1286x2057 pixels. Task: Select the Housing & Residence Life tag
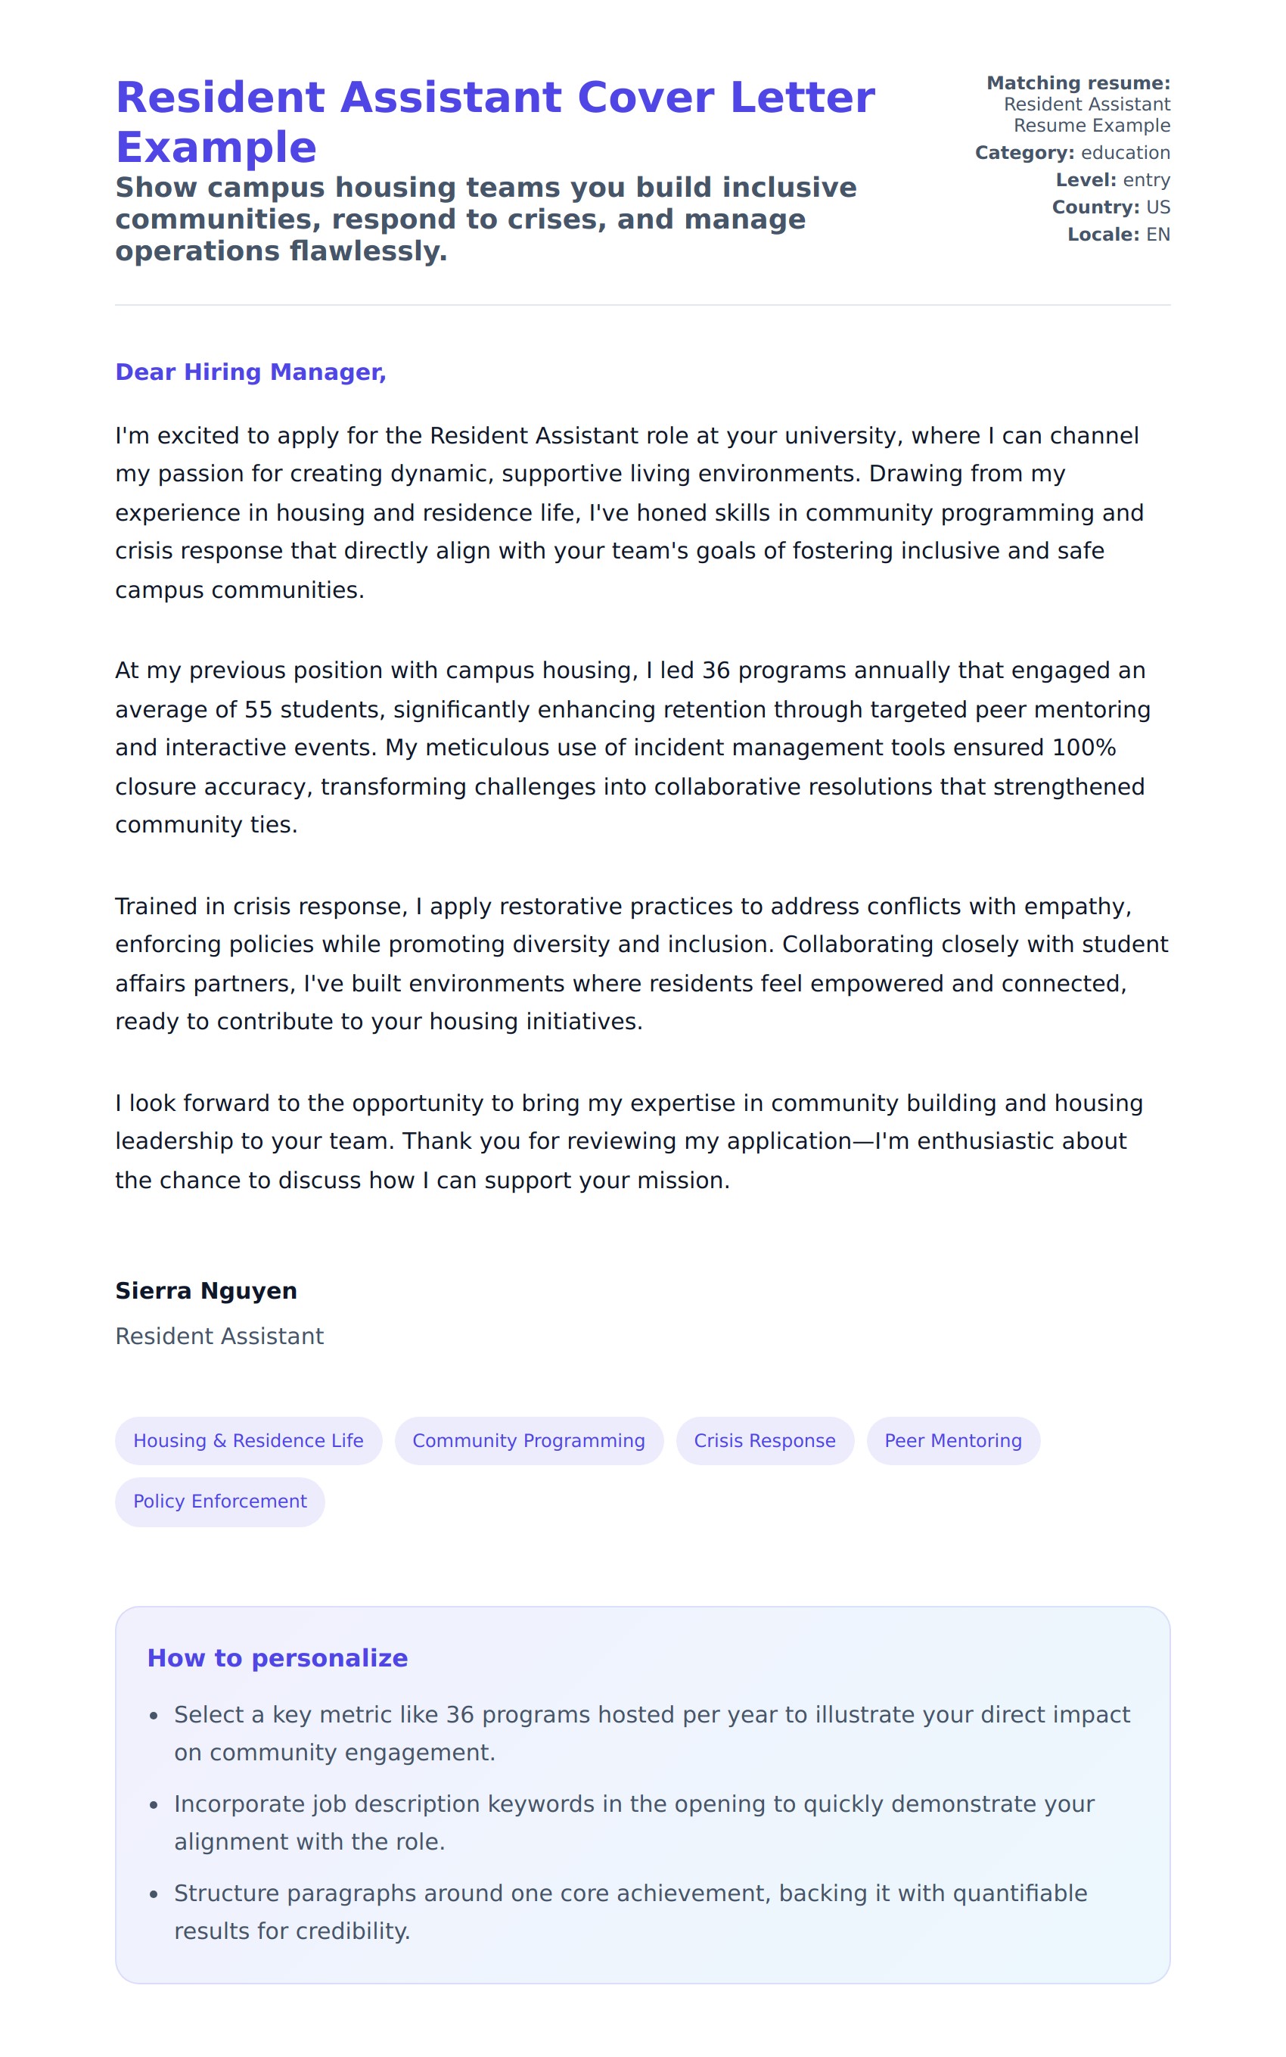click(x=248, y=1440)
